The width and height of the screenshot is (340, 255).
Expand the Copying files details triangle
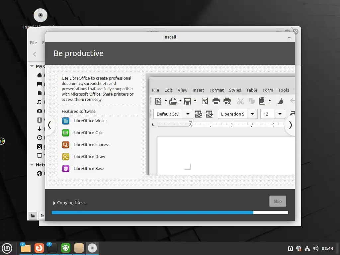tap(54, 203)
